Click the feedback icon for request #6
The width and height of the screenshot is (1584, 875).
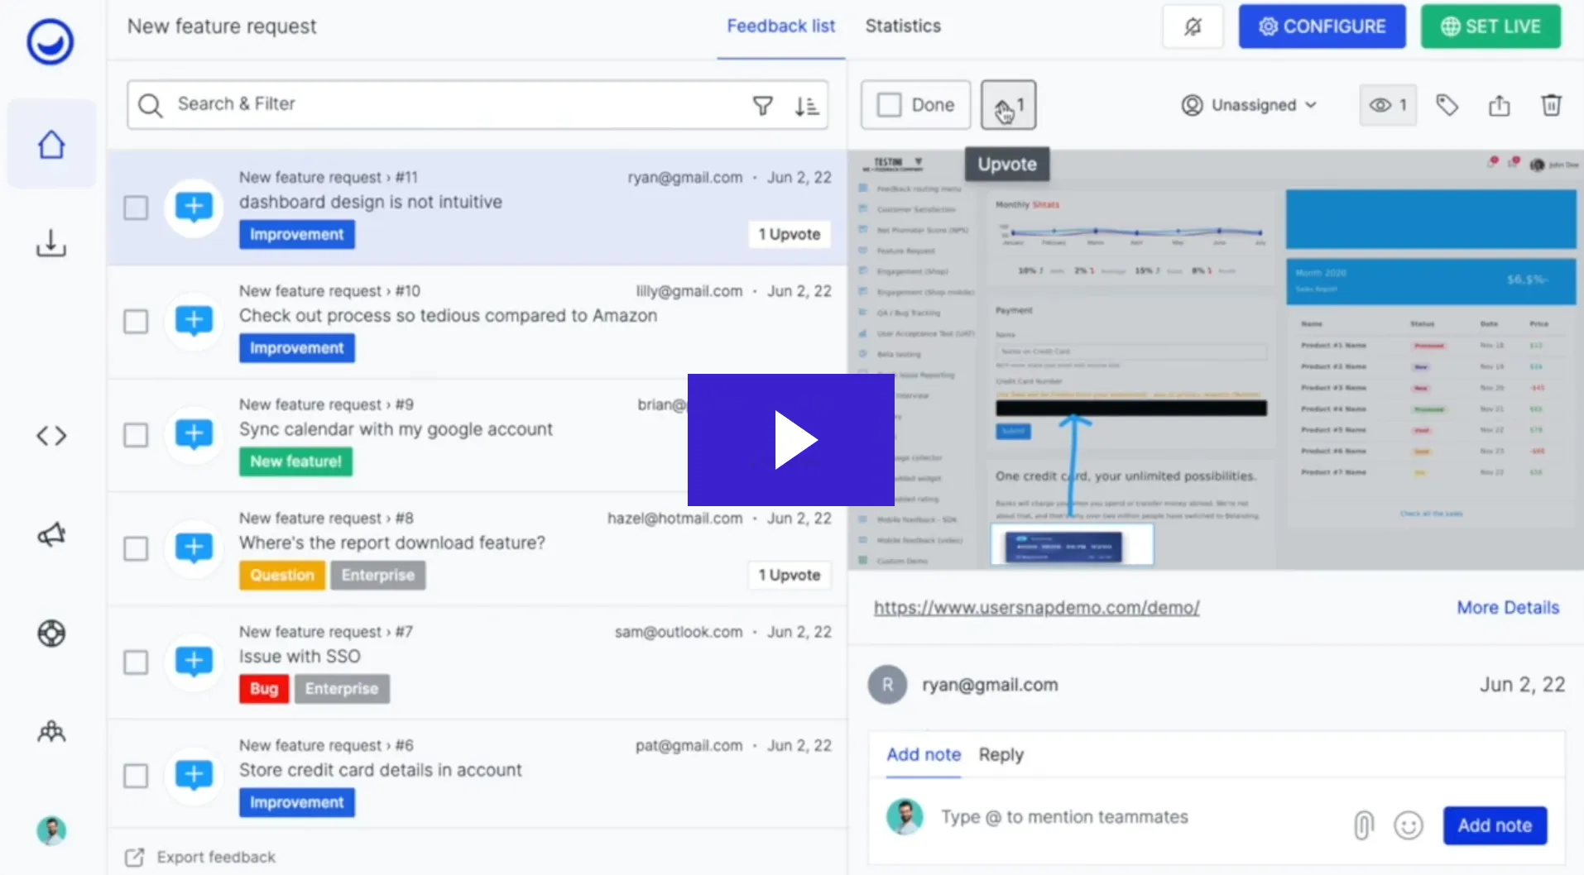pyautogui.click(x=194, y=775)
